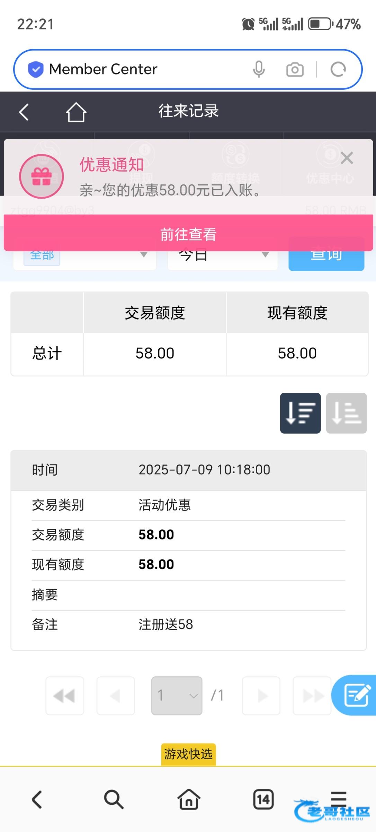Switch to ascending sort order
The image size is (376, 832).
(346, 413)
